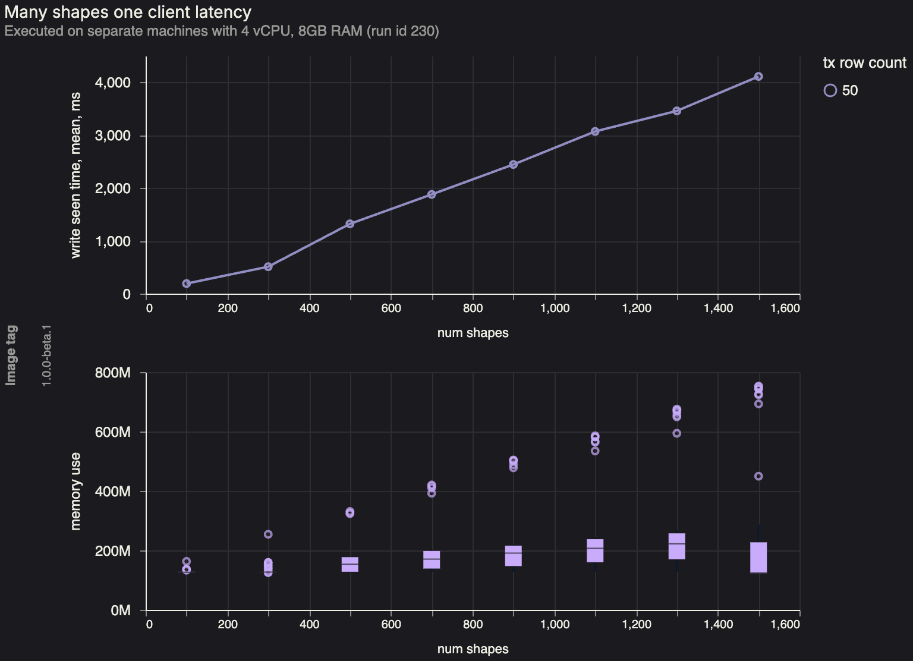Click the latency marker at 700 shapes
The width and height of the screenshot is (913, 661).
click(x=431, y=194)
